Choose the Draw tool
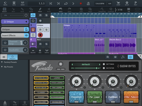This screenshot has height=106, width=142. pyautogui.click(x=40, y=10)
